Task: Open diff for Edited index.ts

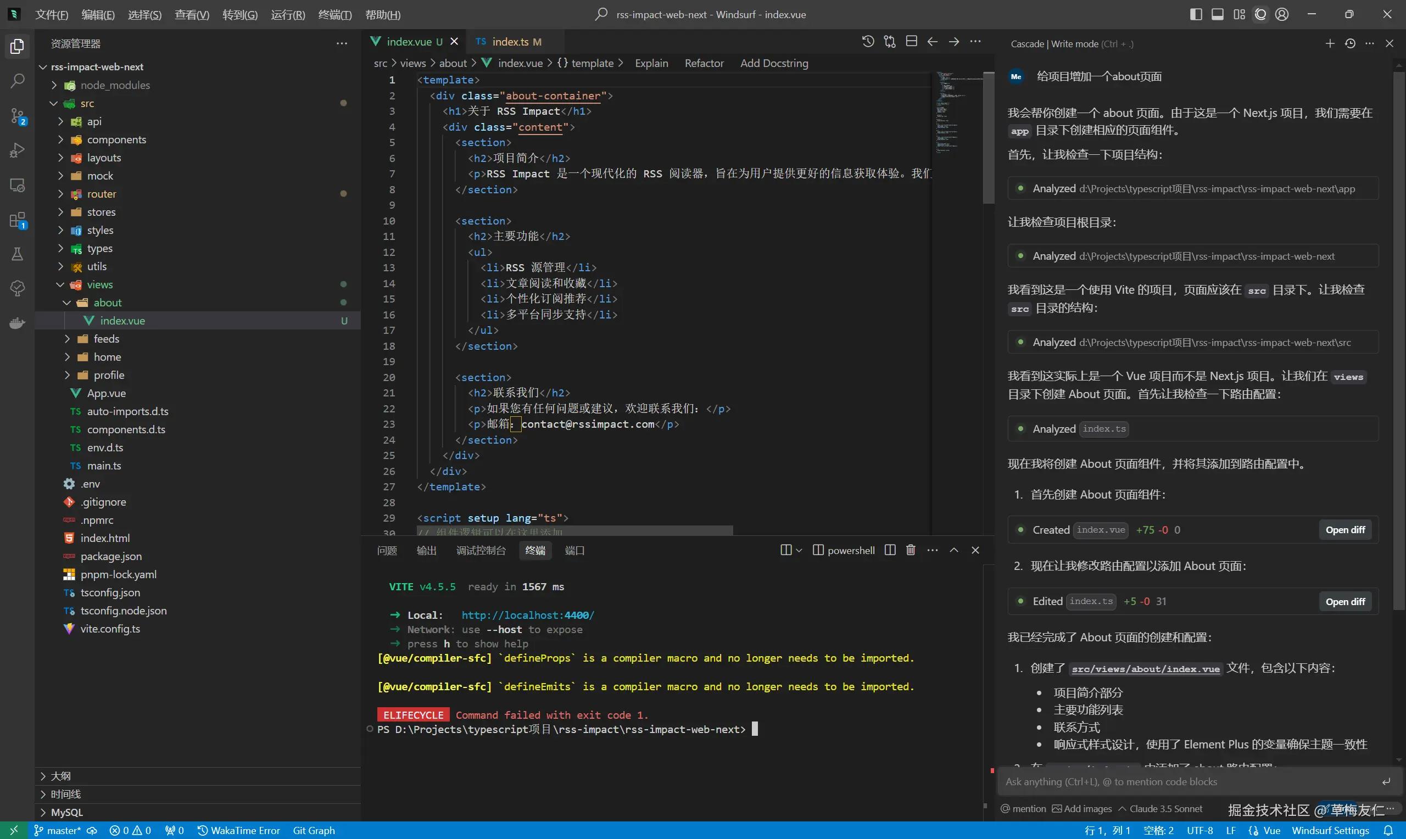Action: 1345,602
